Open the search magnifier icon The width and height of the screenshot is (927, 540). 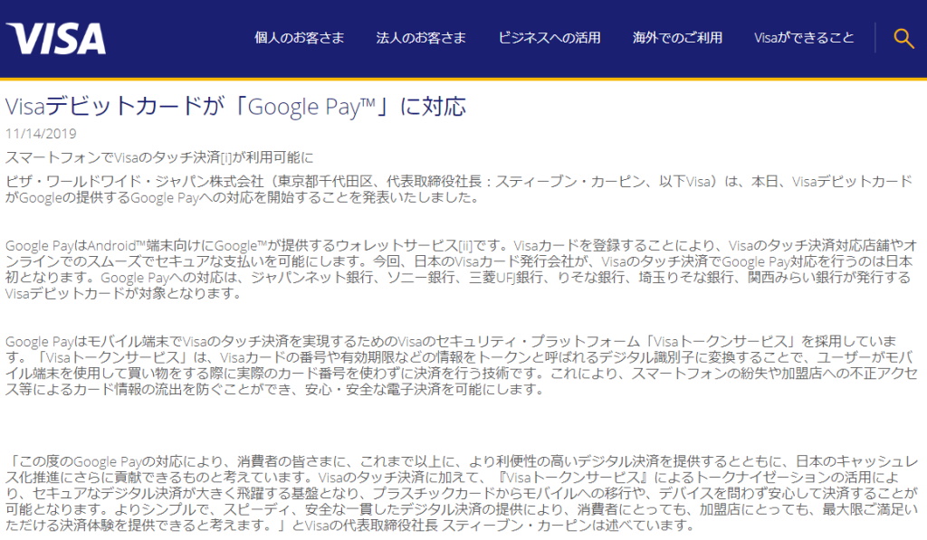tap(903, 38)
